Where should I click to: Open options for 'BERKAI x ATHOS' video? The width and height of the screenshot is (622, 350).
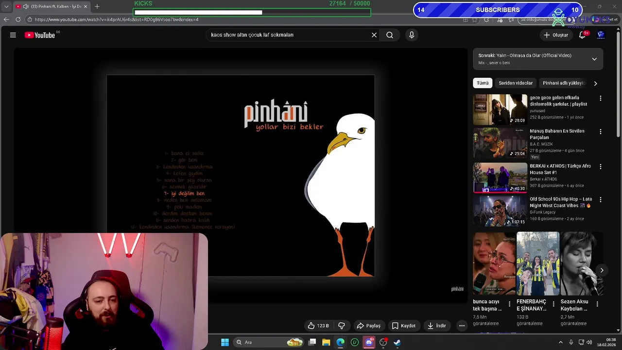(x=600, y=167)
